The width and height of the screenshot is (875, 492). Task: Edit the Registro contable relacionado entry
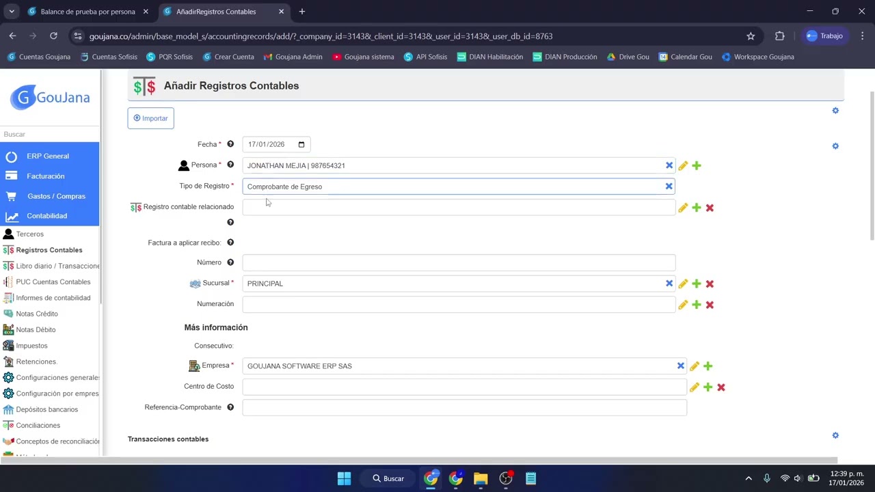[683, 208]
